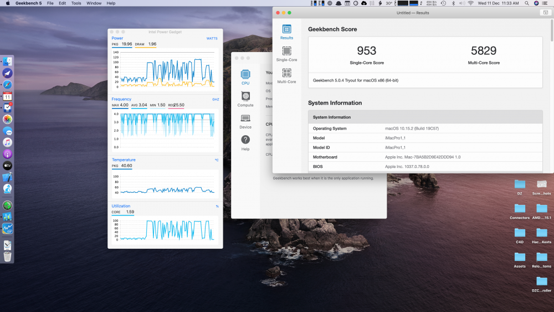Open the Window menu

(x=94, y=3)
